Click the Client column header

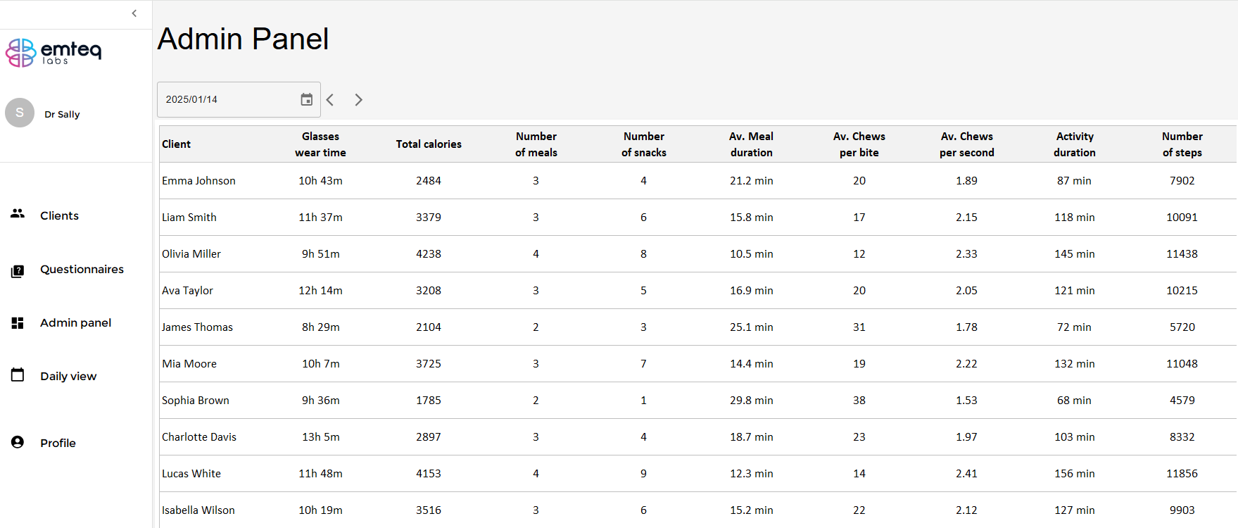pyautogui.click(x=176, y=144)
